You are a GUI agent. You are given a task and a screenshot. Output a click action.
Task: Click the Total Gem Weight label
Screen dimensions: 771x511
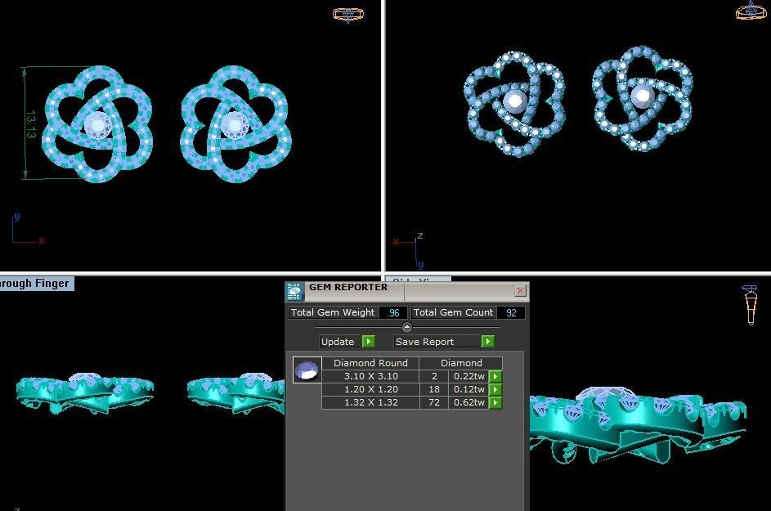point(333,312)
